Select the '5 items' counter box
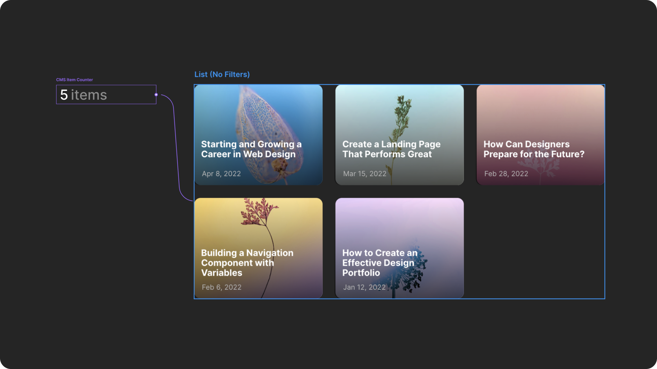Screen dimensions: 657x369 click(106, 95)
